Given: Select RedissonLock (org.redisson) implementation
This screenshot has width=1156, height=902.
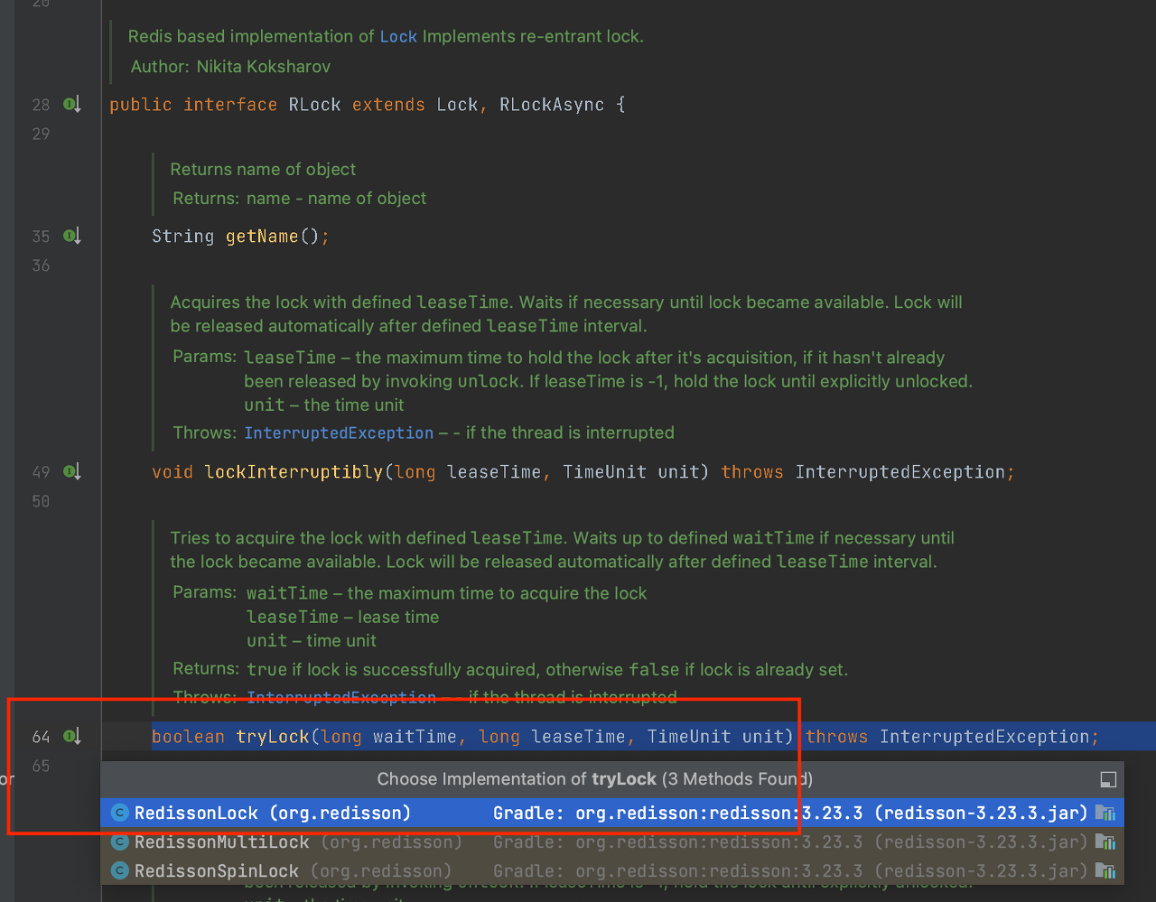Looking at the screenshot, I should [x=612, y=813].
